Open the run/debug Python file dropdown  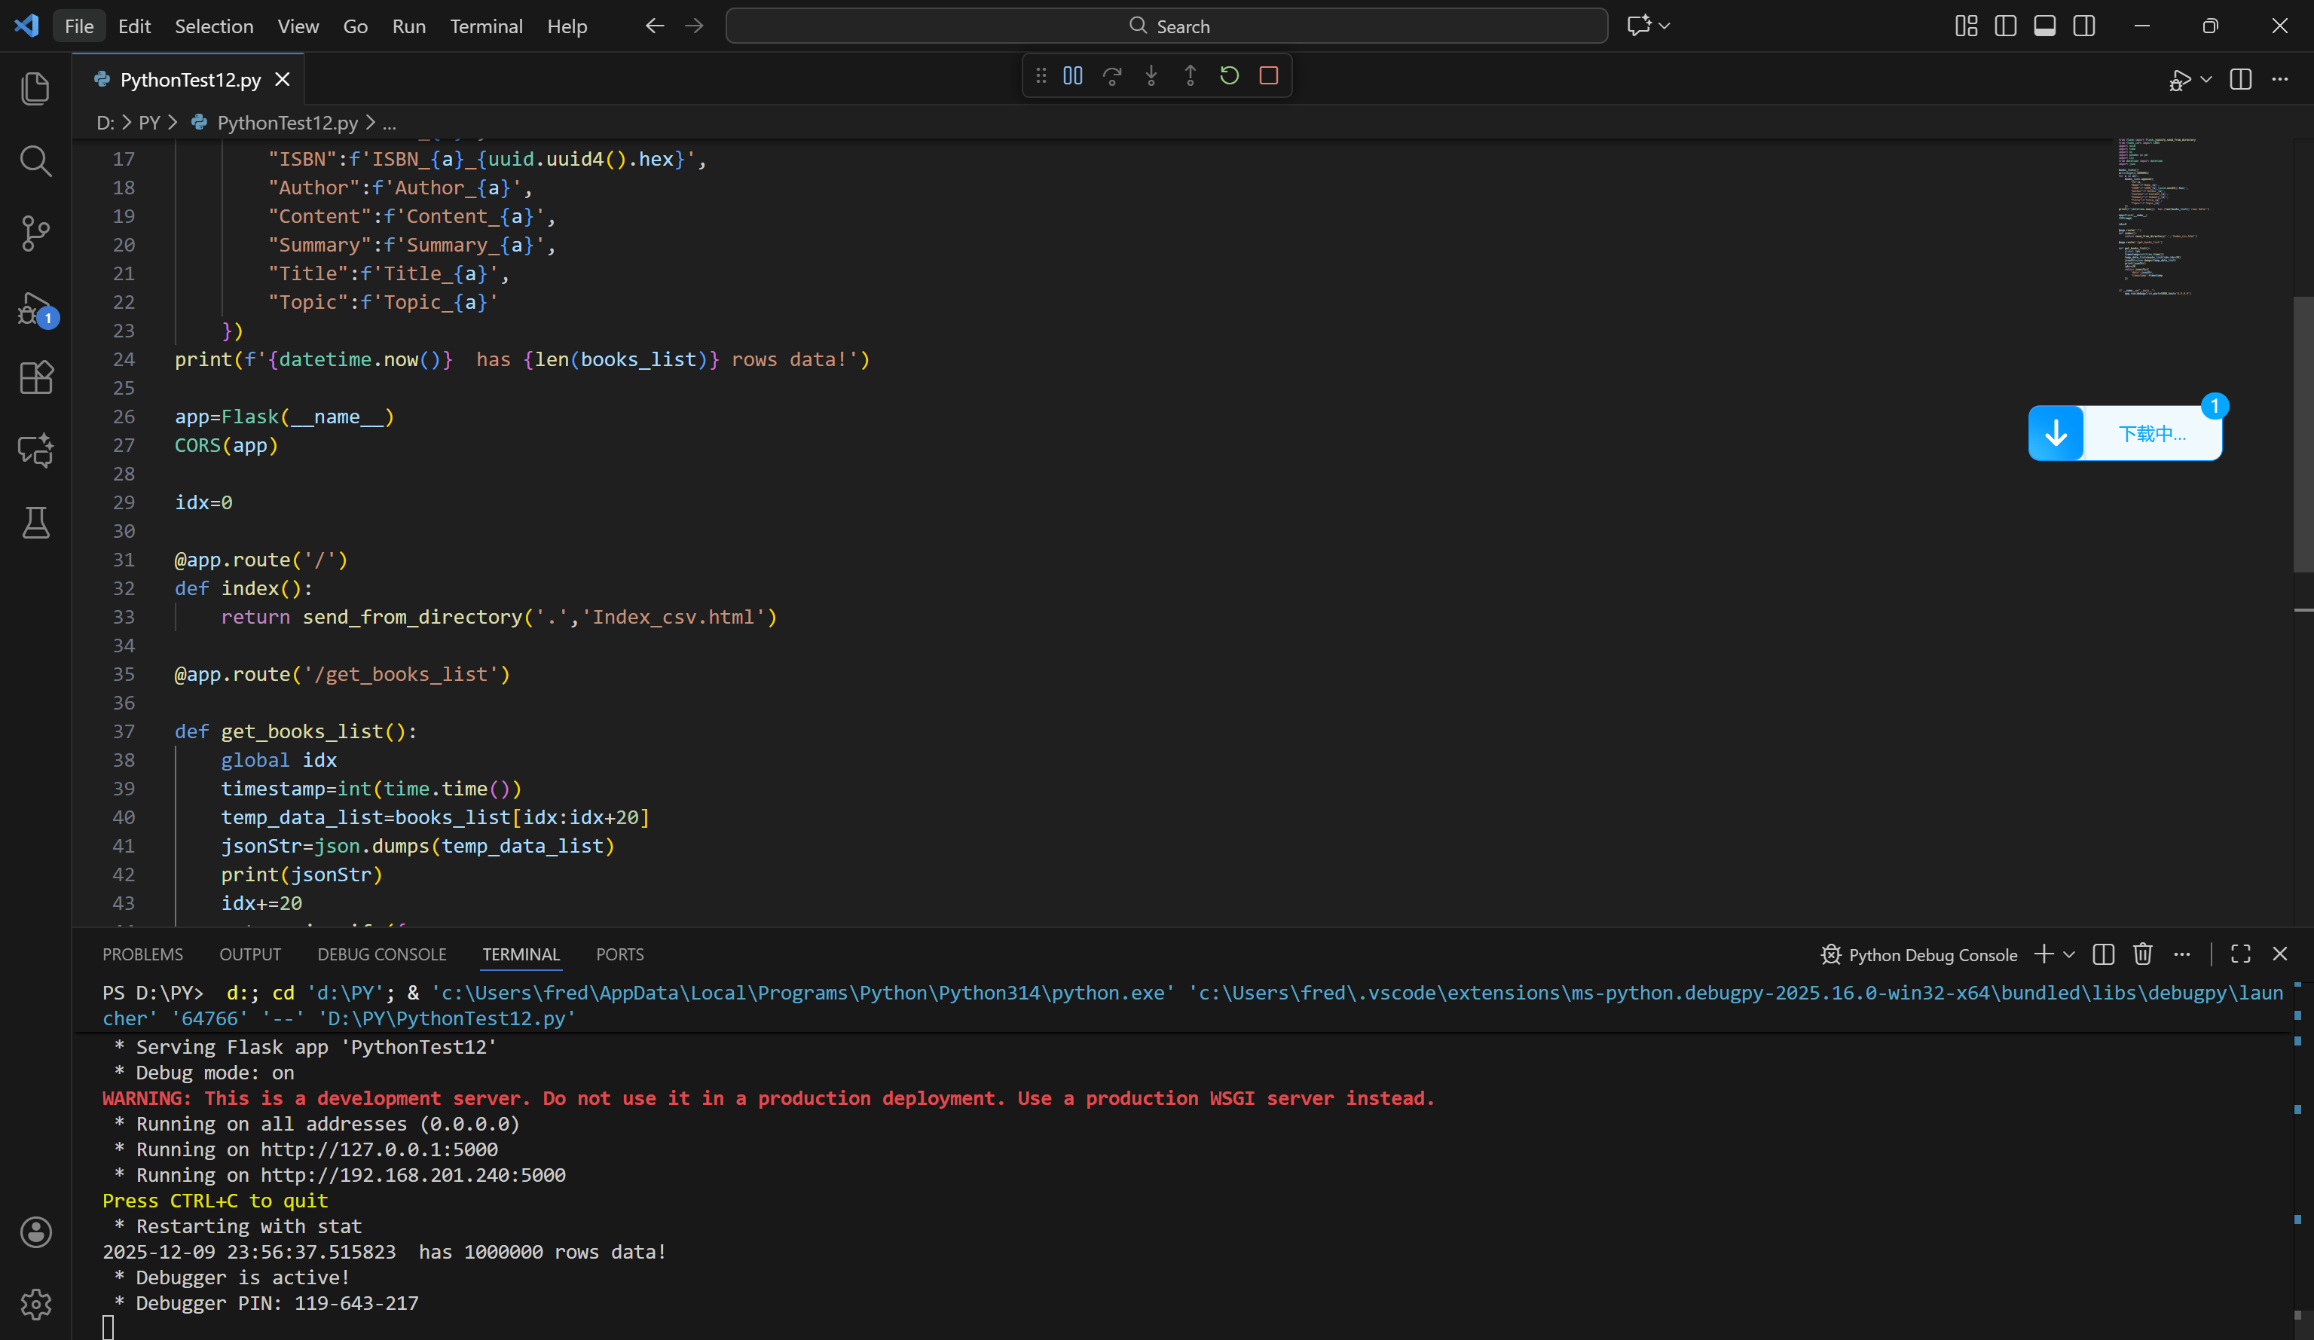[2206, 80]
